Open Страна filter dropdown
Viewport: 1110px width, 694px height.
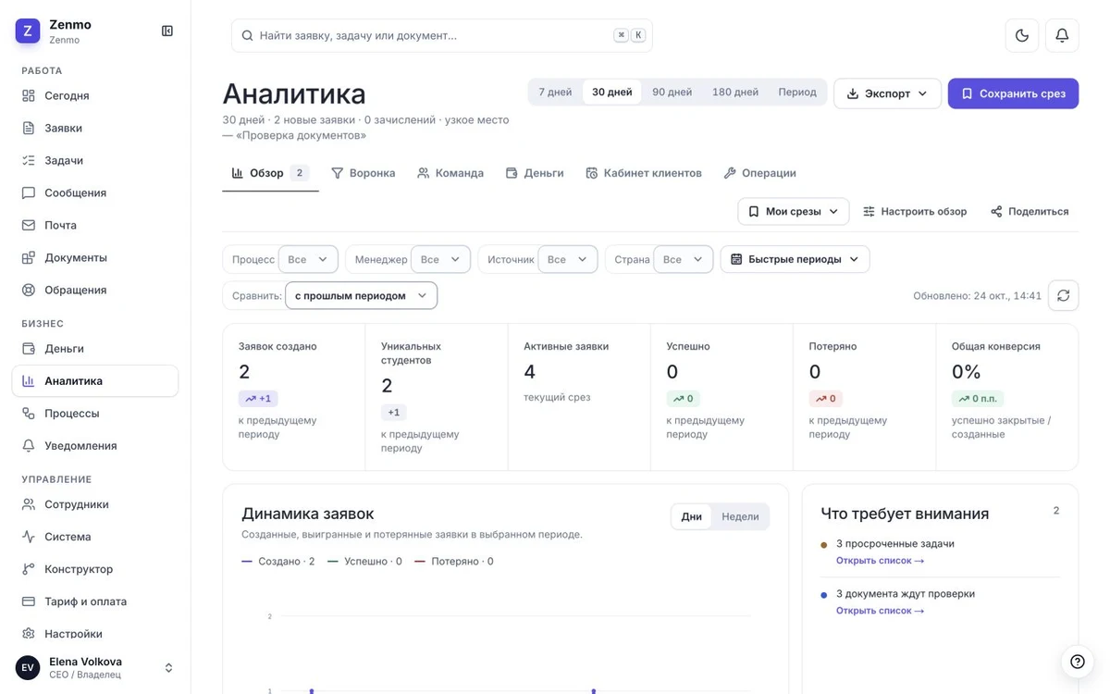click(x=683, y=259)
